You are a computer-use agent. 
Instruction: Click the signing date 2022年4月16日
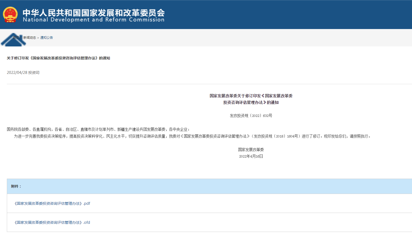coord(251,156)
